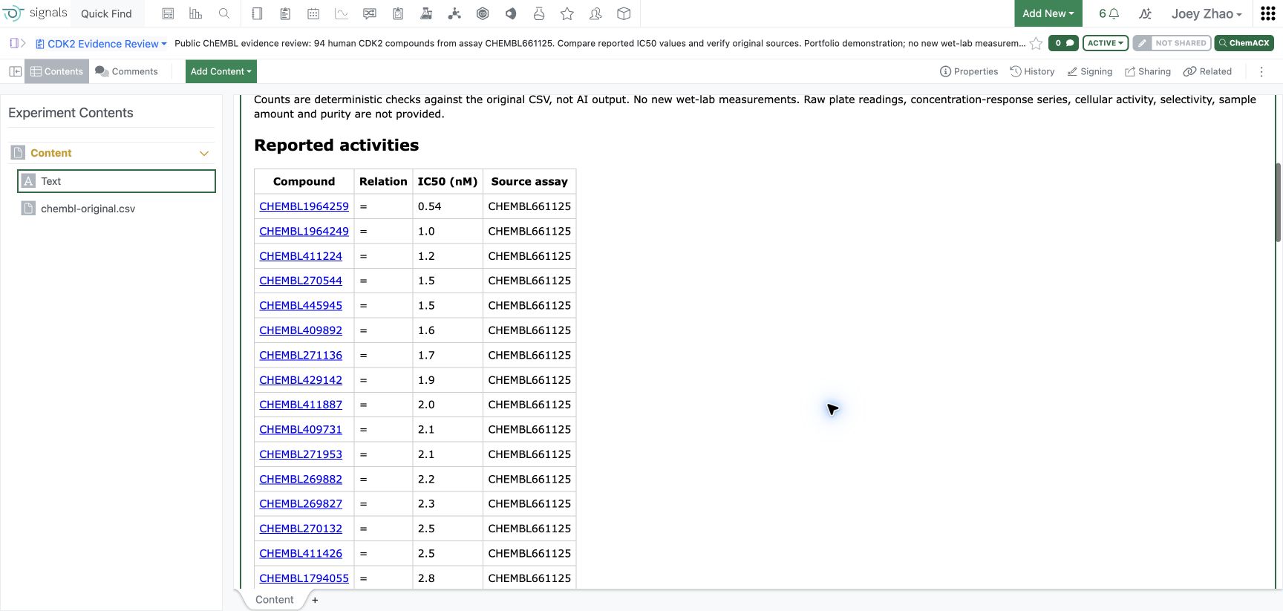The width and height of the screenshot is (1283, 611).
Task: Open the users icon in toolbar
Action: tap(595, 13)
